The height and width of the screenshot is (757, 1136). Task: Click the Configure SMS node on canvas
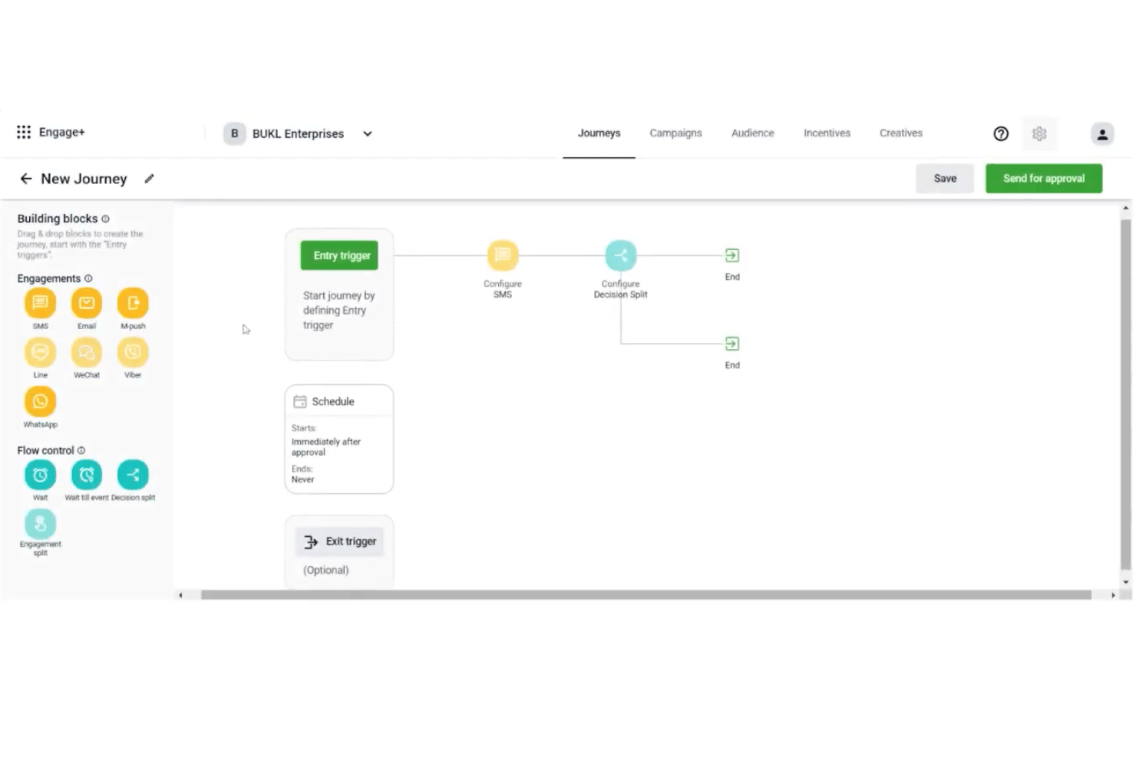(x=503, y=255)
